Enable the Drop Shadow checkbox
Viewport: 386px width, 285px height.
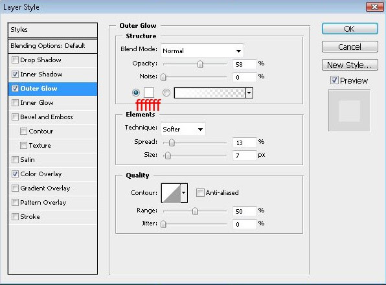[x=16, y=60]
